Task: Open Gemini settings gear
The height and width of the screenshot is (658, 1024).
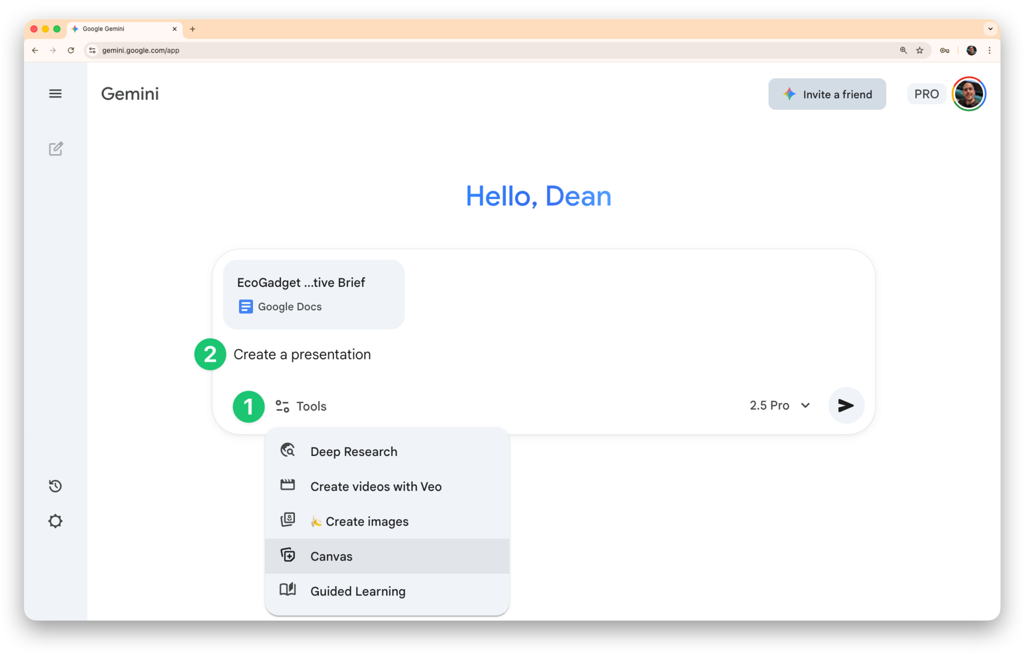Action: (x=55, y=521)
